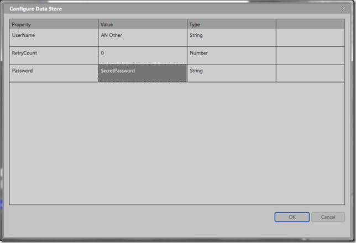This screenshot has width=356, height=243.
Task: Select the UserName property cell
Action: pos(54,38)
